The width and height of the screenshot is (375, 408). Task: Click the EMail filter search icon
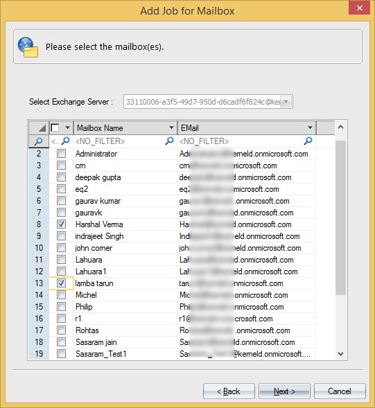(x=308, y=141)
